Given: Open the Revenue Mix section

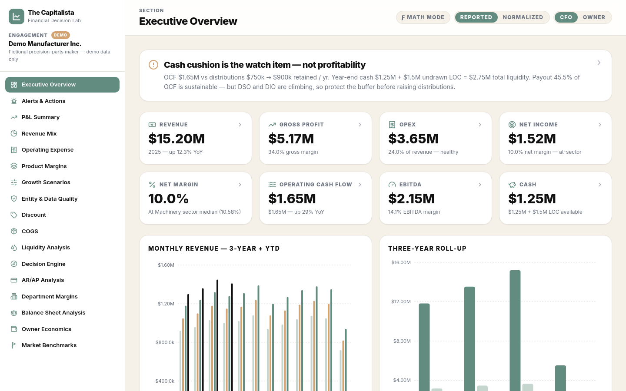Looking at the screenshot, I should click(x=62, y=134).
